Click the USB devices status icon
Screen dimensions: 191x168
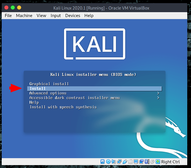tap(125, 162)
